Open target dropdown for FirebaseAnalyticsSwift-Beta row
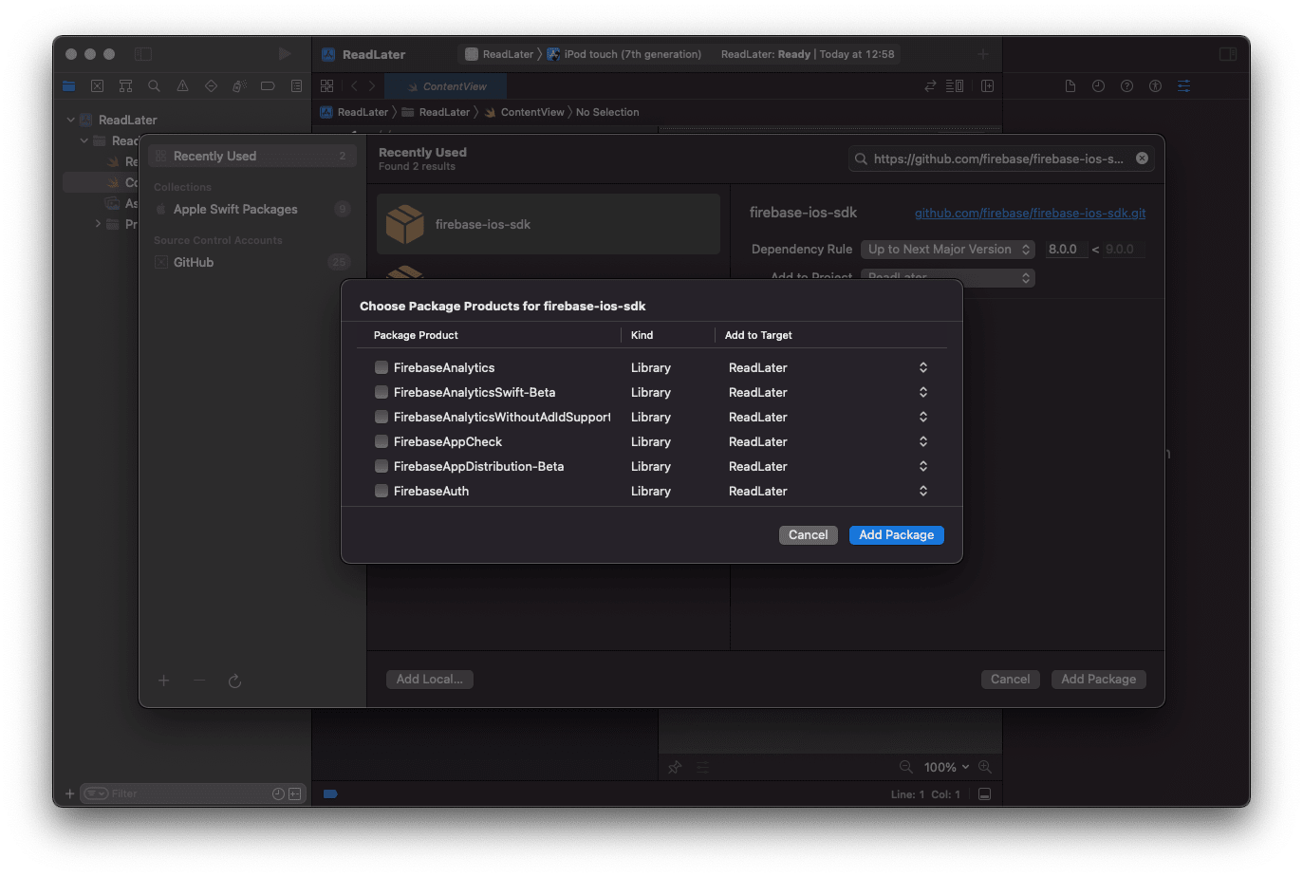 click(923, 392)
